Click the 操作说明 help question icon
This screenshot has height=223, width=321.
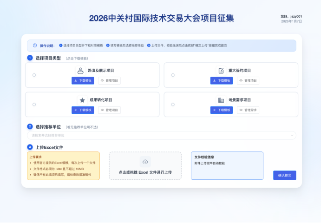coord(35,46)
